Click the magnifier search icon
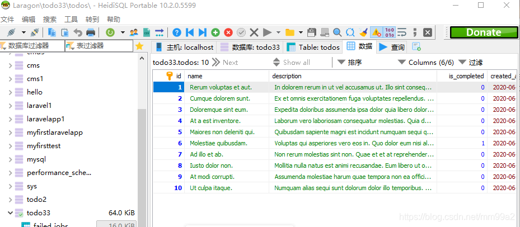The width and height of the screenshot is (520, 227). [x=338, y=32]
